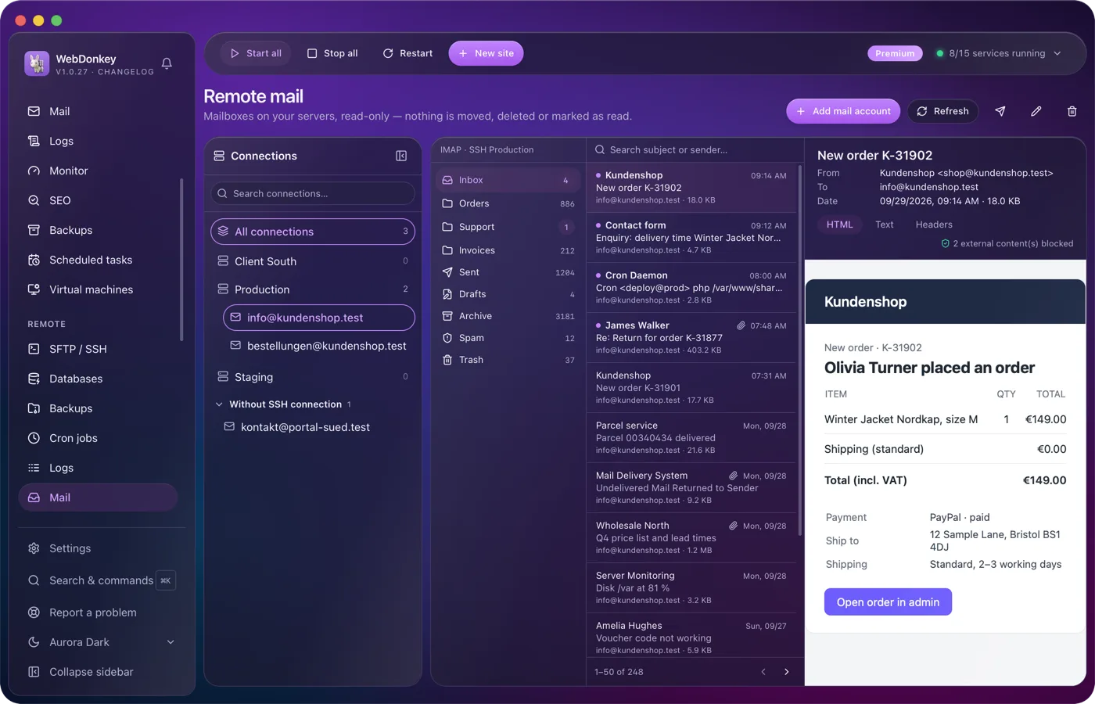Screen dimensions: 1095x704
Task: Click the Refresh button
Action: coord(942,111)
